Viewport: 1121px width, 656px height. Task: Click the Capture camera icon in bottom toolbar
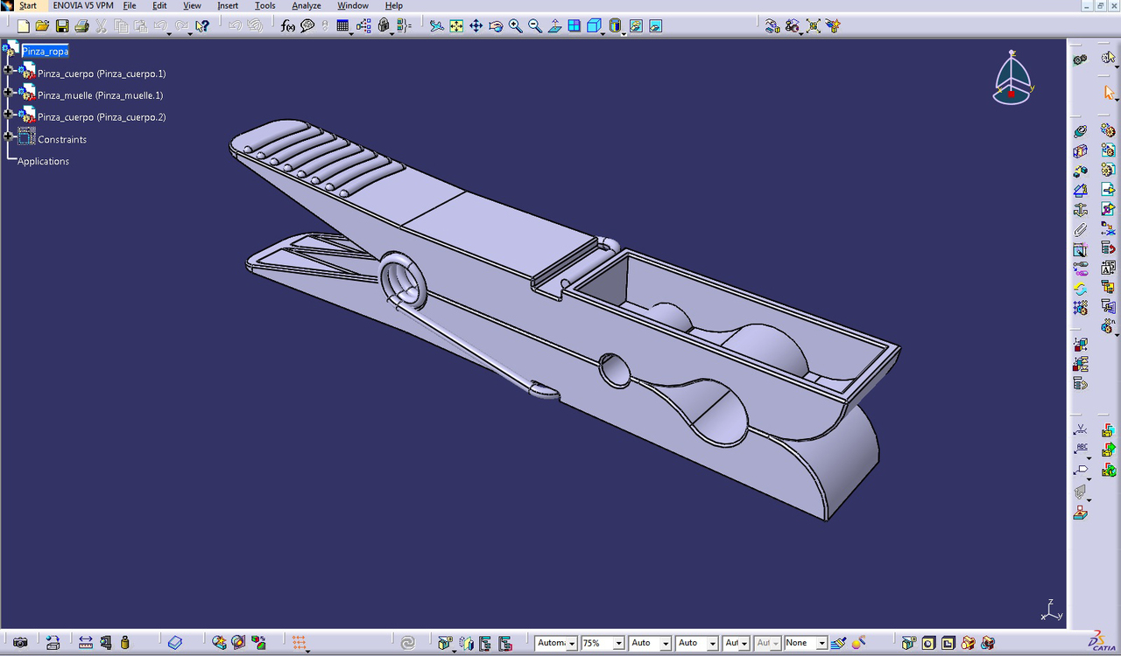20,643
